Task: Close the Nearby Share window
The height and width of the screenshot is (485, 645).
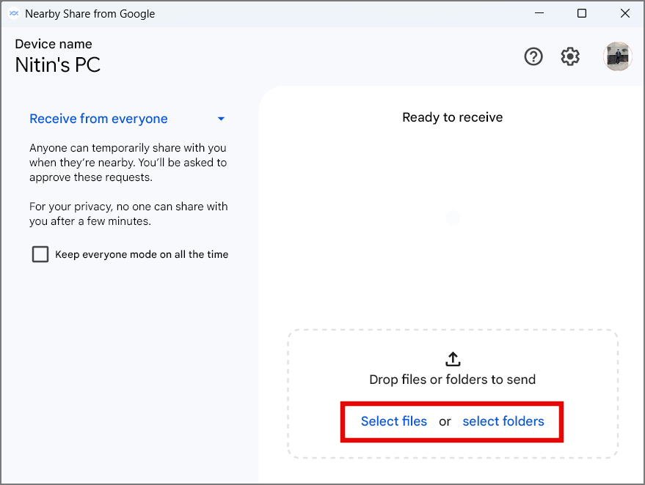Action: 624,14
